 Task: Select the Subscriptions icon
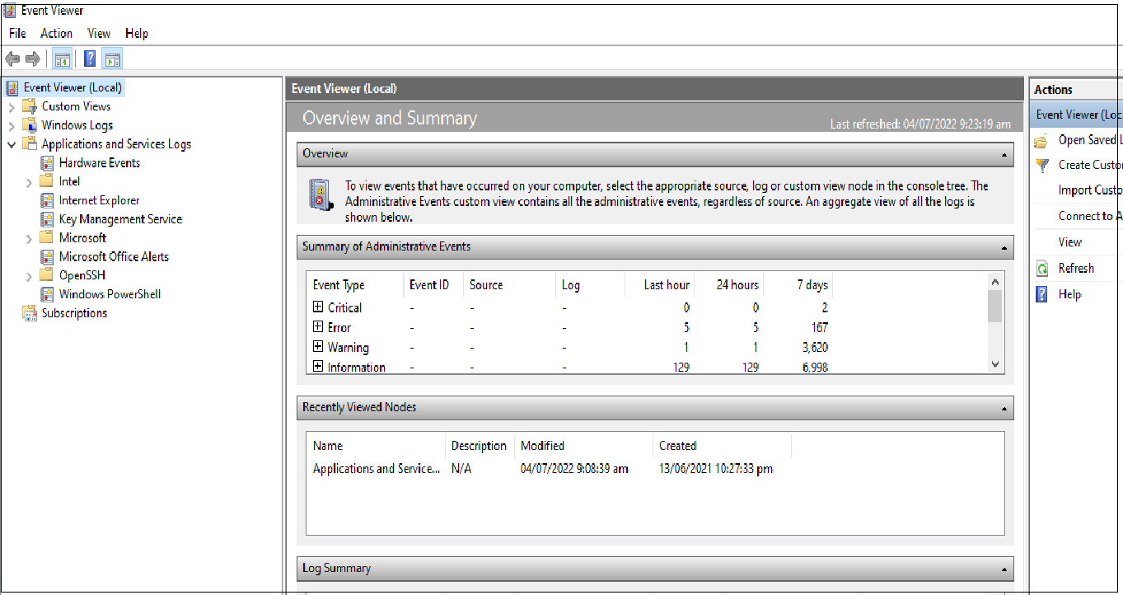click(30, 313)
